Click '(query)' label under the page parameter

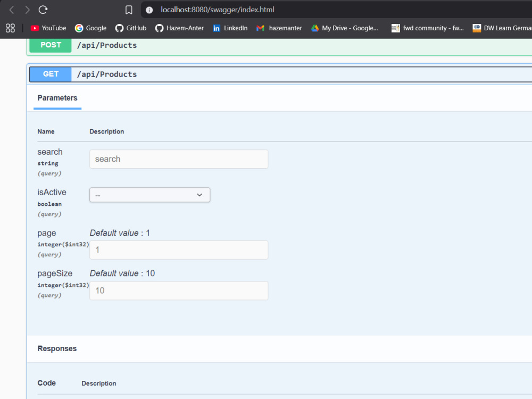pos(49,254)
